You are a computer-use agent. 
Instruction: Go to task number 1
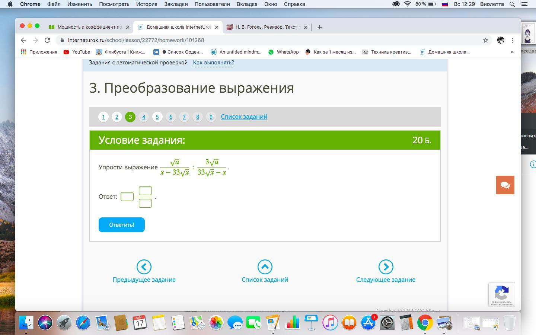tap(103, 117)
